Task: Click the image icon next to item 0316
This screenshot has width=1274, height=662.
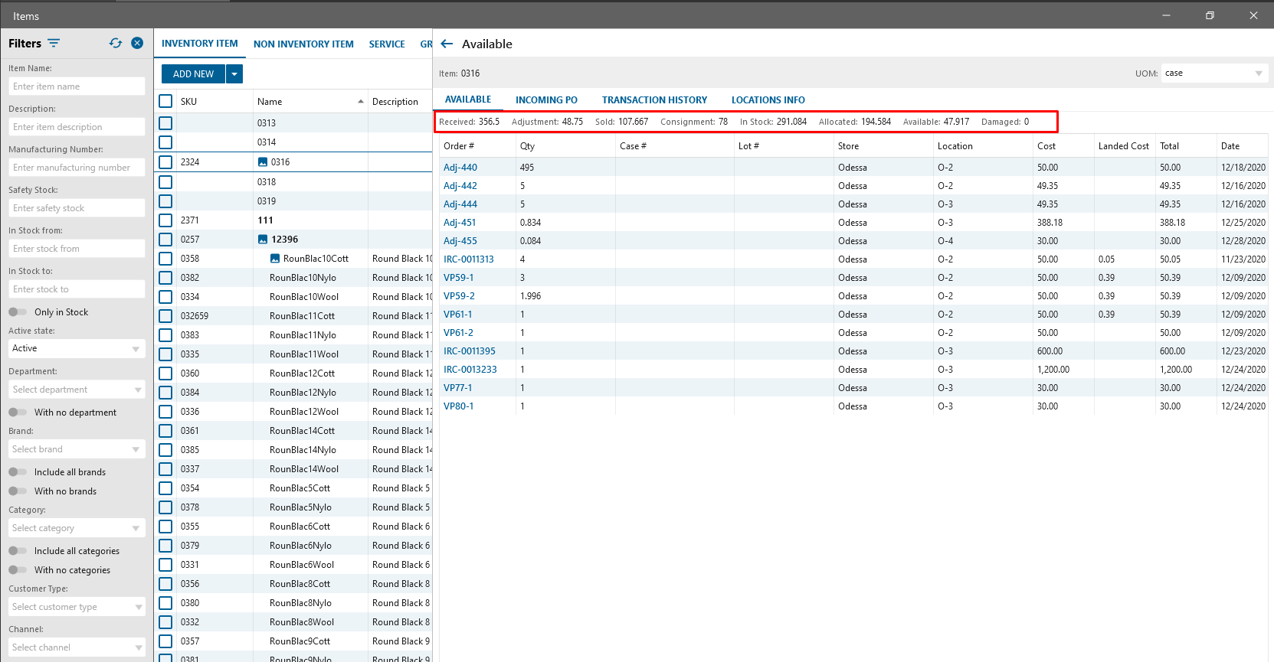Action: pos(263,162)
